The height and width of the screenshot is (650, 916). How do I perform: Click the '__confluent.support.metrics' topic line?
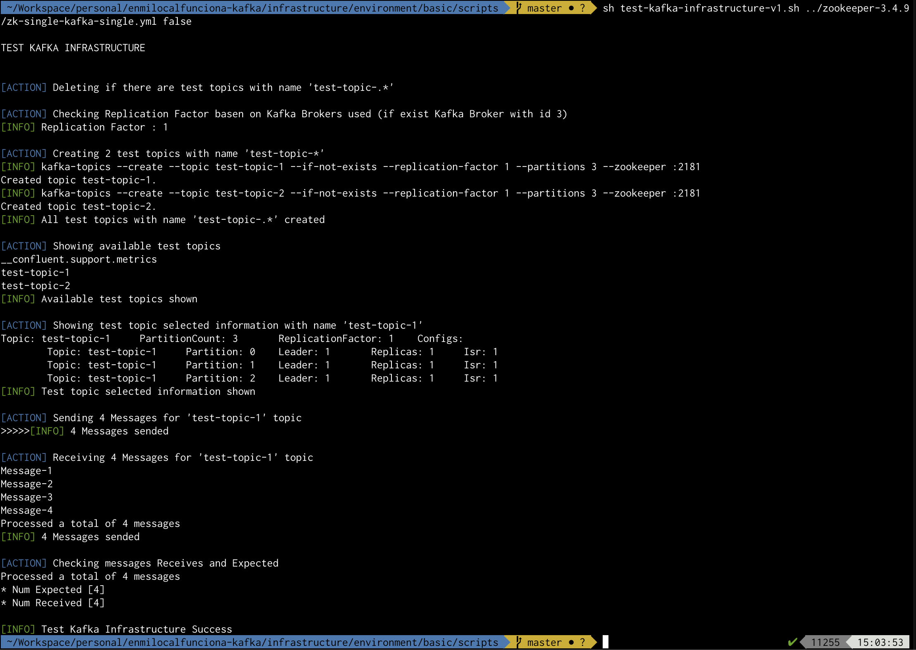point(79,259)
